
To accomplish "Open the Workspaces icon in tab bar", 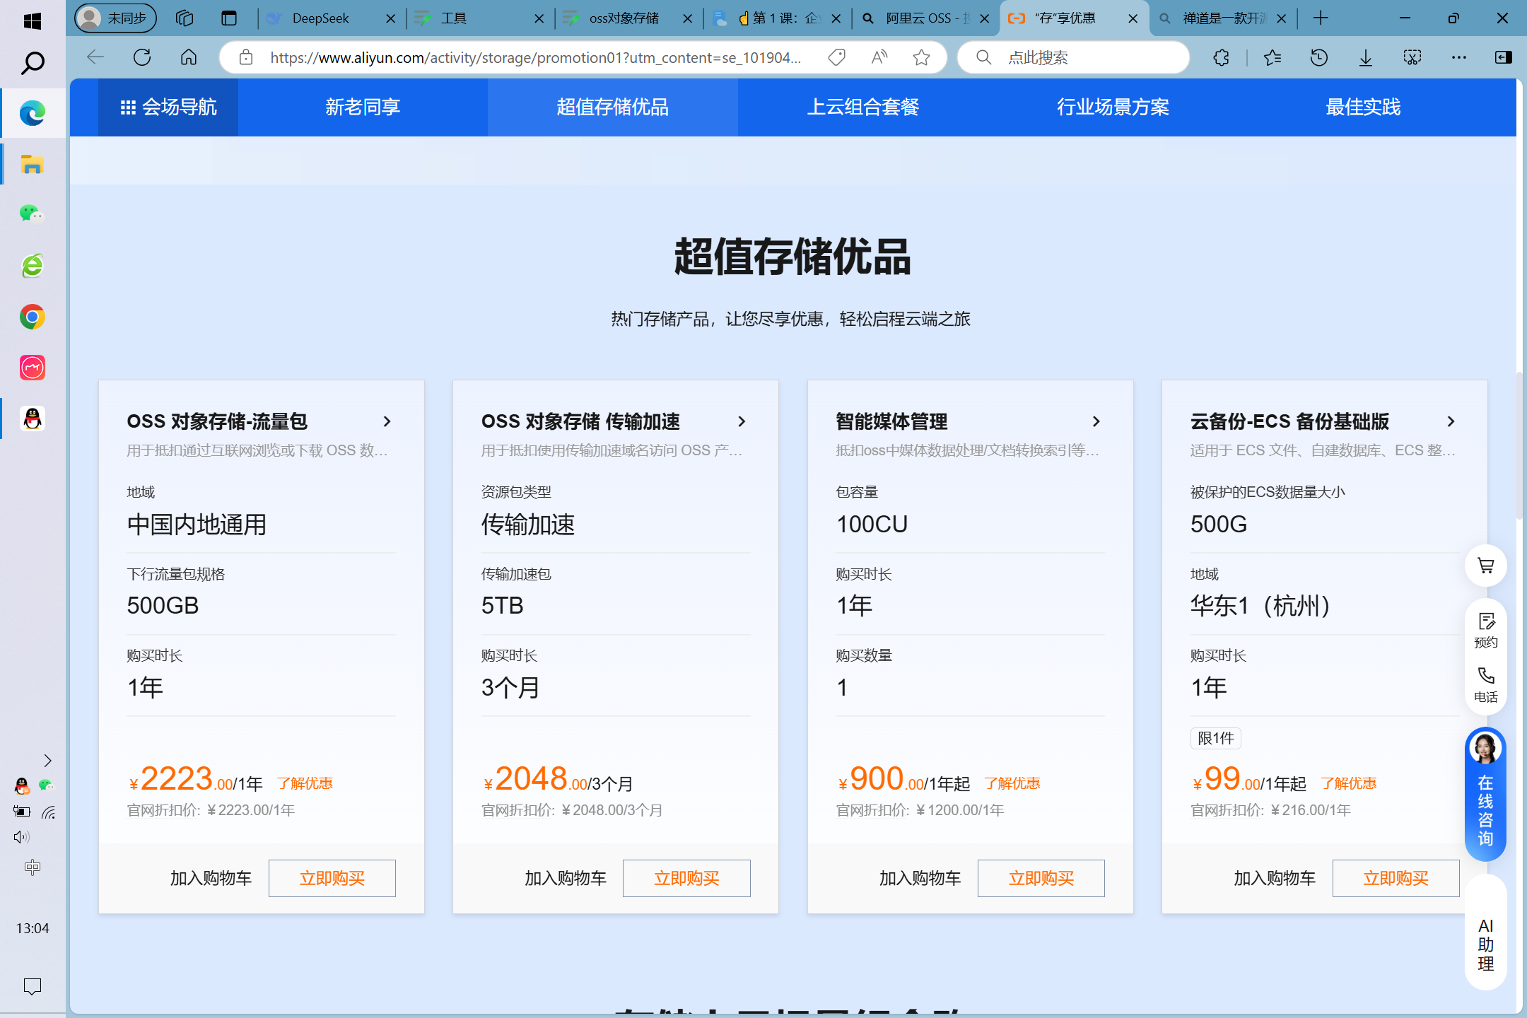I will click(x=185, y=18).
